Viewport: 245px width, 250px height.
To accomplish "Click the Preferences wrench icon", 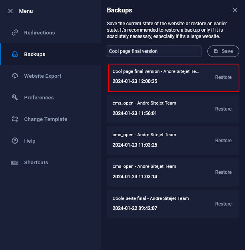I will (15, 98).
